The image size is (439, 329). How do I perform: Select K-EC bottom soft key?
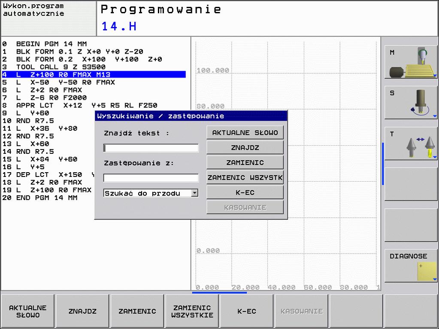click(x=247, y=311)
